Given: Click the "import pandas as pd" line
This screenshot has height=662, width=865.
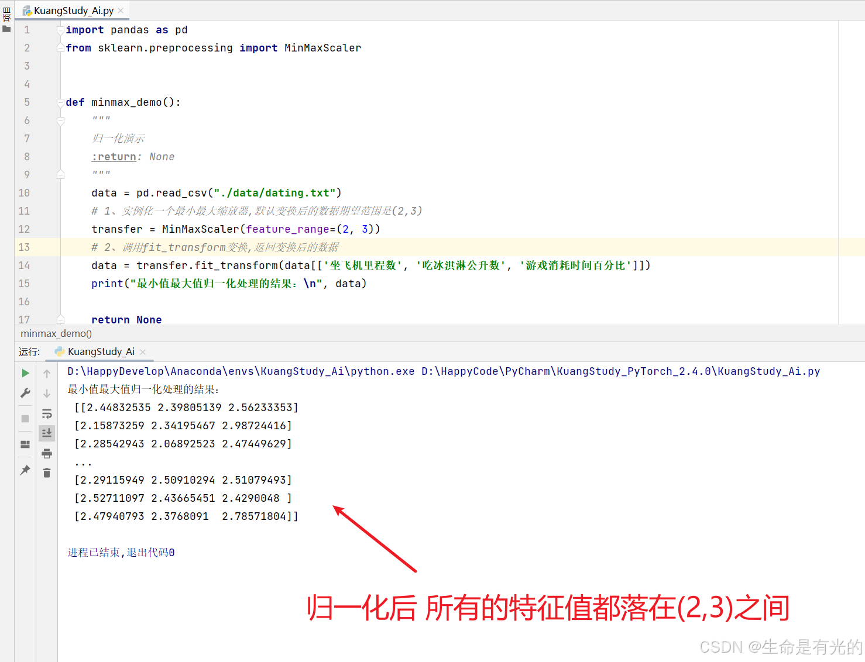Looking at the screenshot, I should click(126, 30).
